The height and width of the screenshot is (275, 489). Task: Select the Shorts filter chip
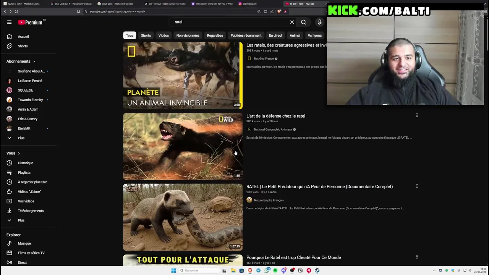tap(146, 36)
